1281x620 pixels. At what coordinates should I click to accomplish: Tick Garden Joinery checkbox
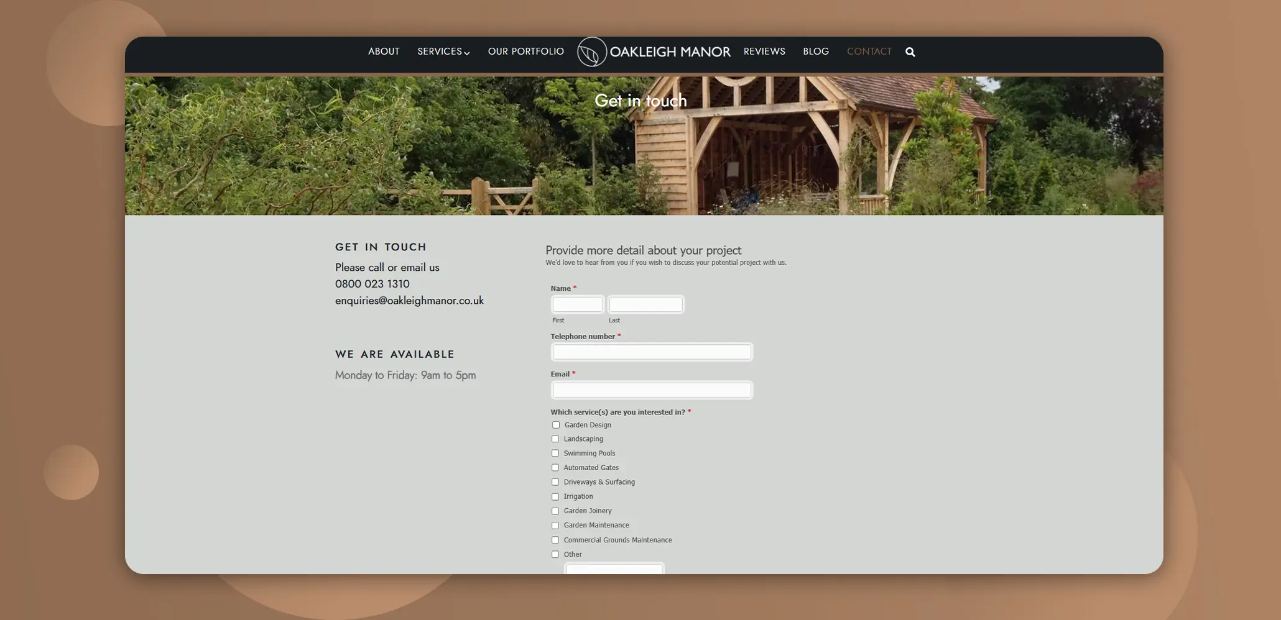click(x=555, y=511)
